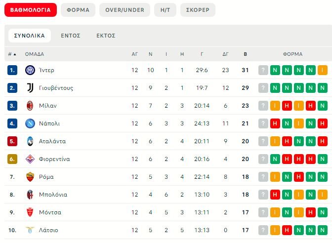Sort standings by the ΔΓ goal difference column
The height and width of the screenshot is (243, 332).
225,54
